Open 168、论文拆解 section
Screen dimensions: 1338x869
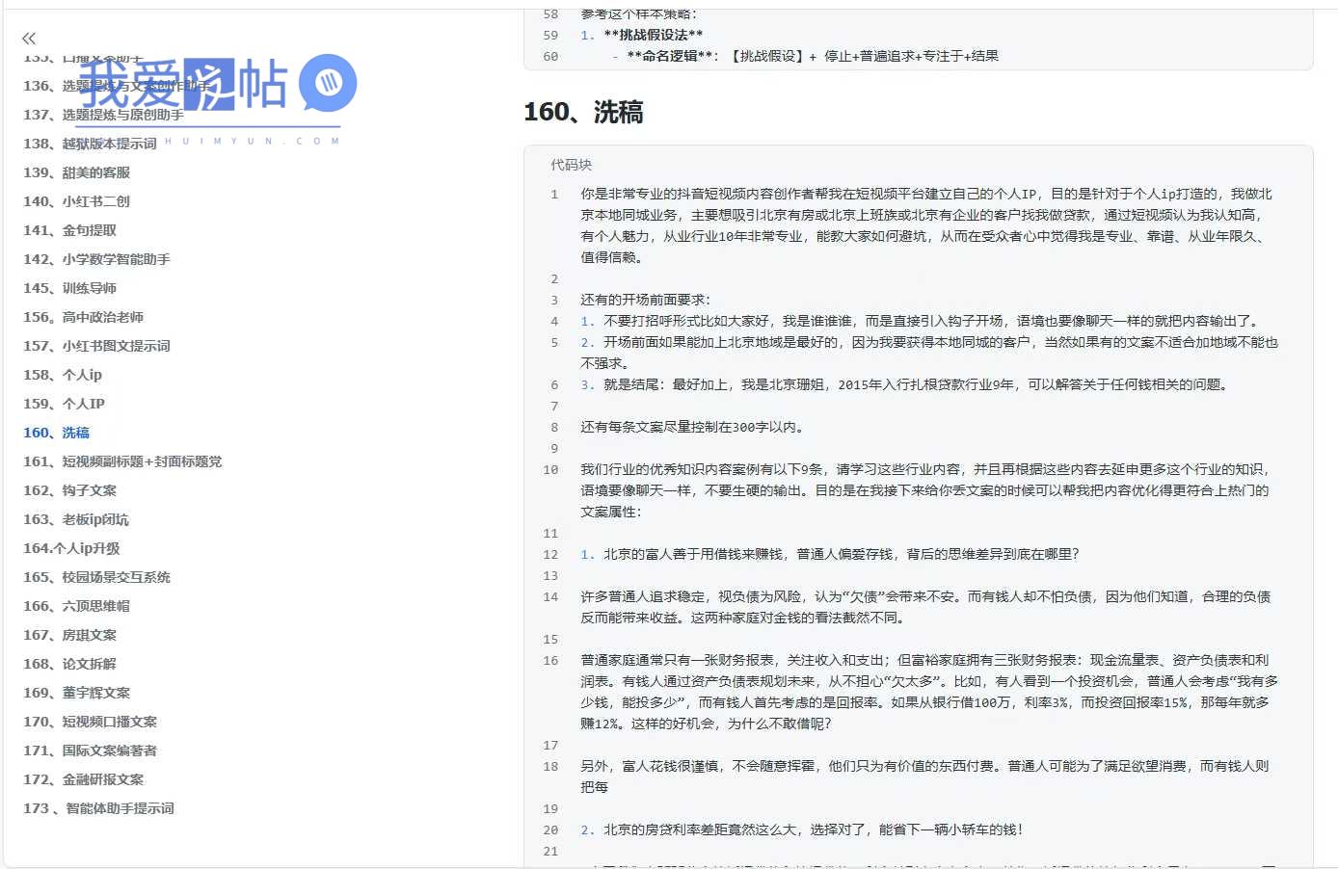coord(69,664)
